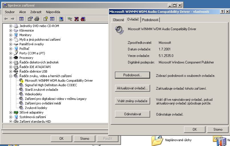This screenshot has width=230, height=146.
Task: Click Storno in the driver properties dialog
Action: 218,129
